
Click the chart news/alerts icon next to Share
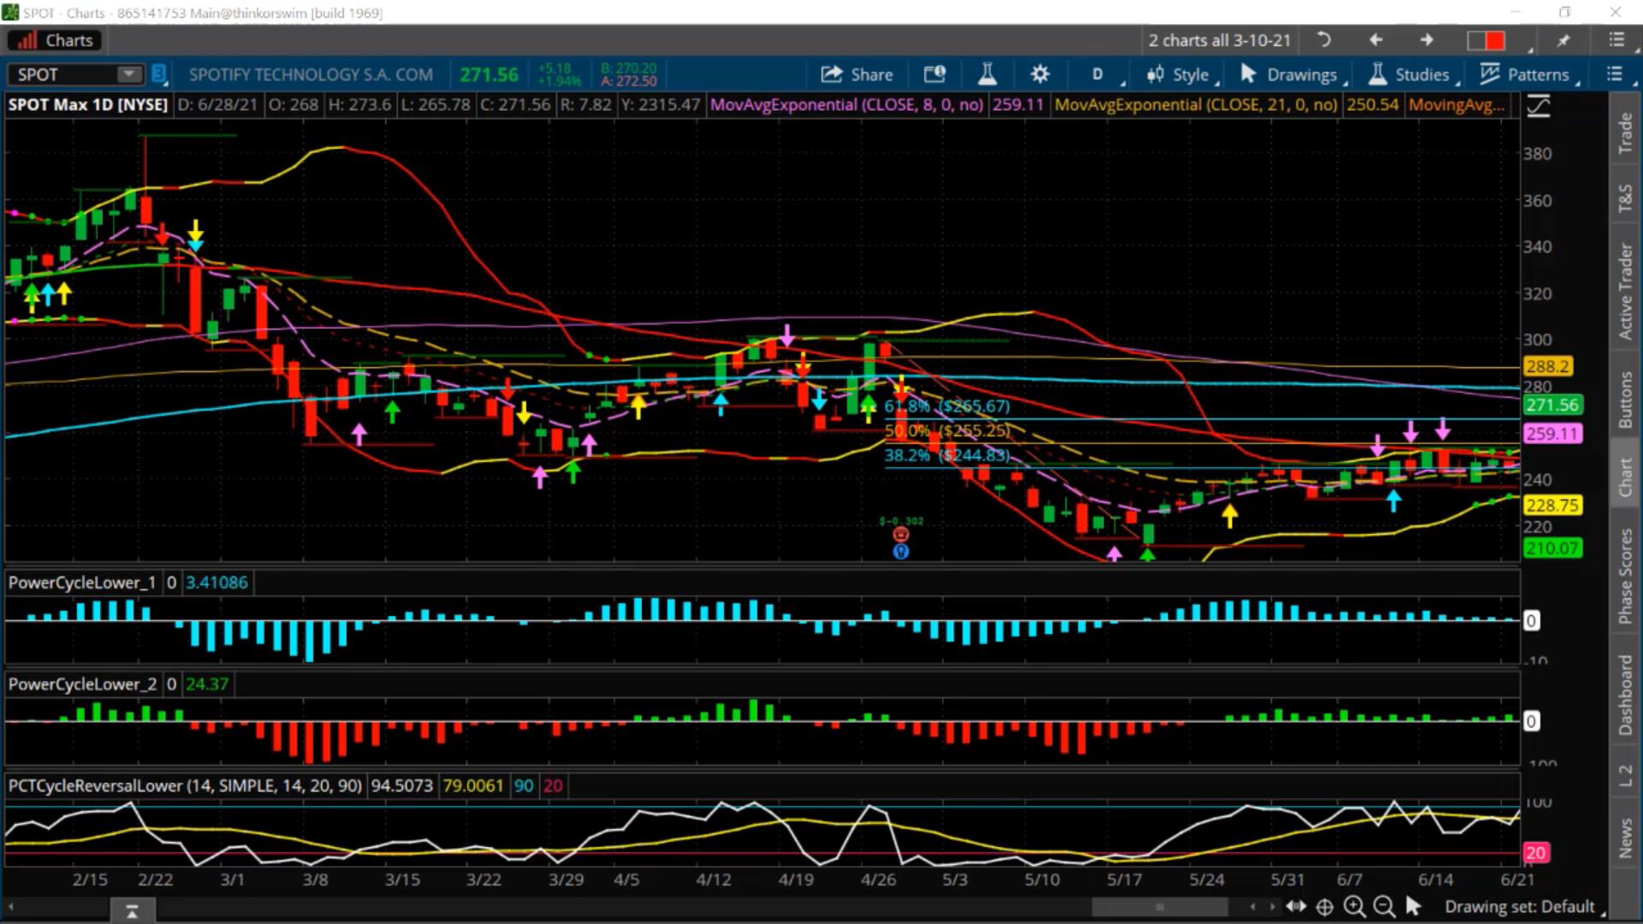tap(934, 74)
